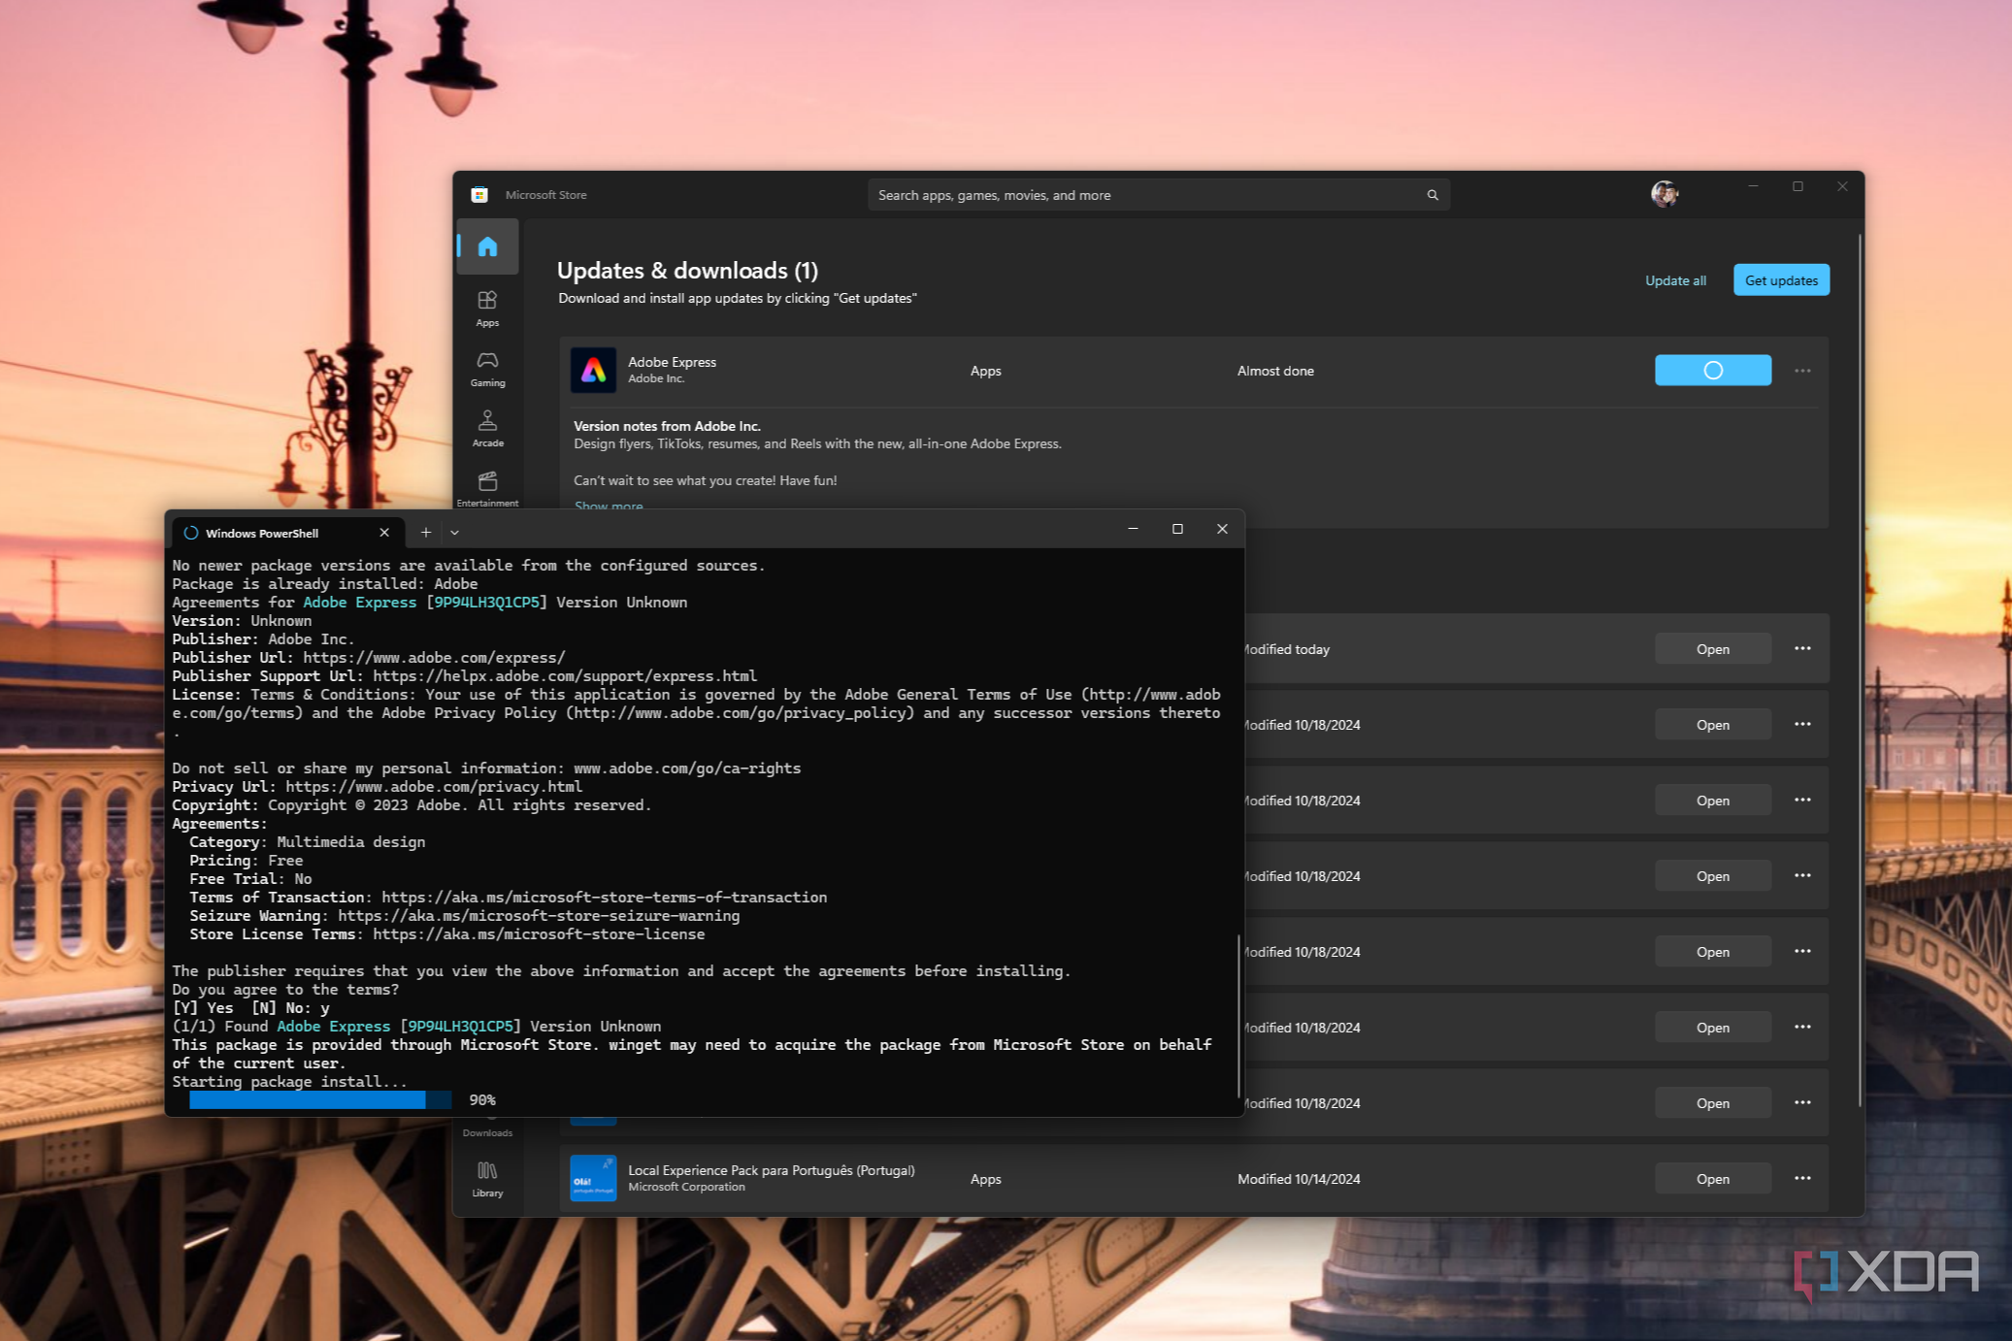Click the Adobe Express installing progress button
Screen dimensions: 2012x1341
[1712, 370]
